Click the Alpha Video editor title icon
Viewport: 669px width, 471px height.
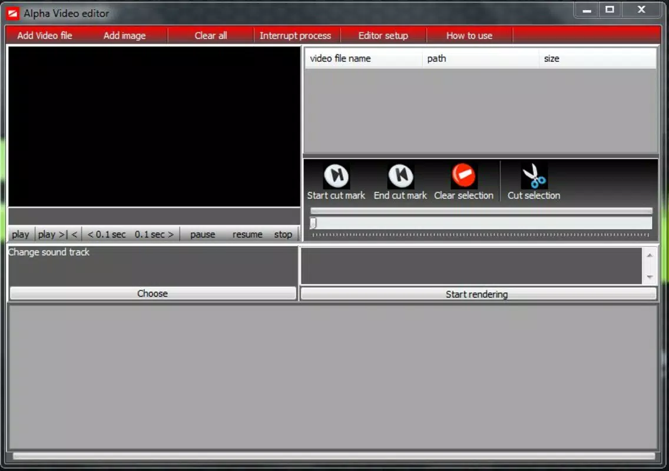(x=12, y=14)
